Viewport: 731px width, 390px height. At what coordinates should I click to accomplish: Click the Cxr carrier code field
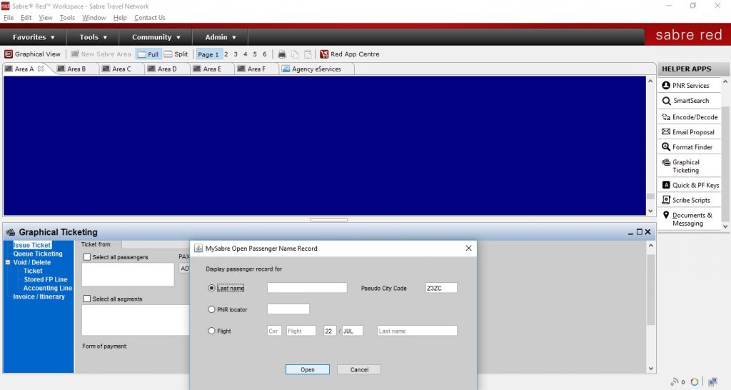[274, 331]
